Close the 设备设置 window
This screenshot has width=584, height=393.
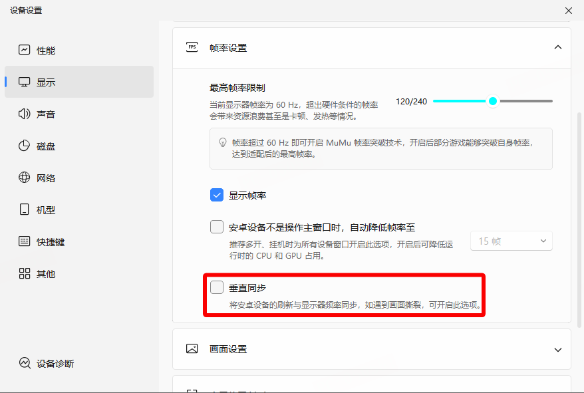point(568,11)
